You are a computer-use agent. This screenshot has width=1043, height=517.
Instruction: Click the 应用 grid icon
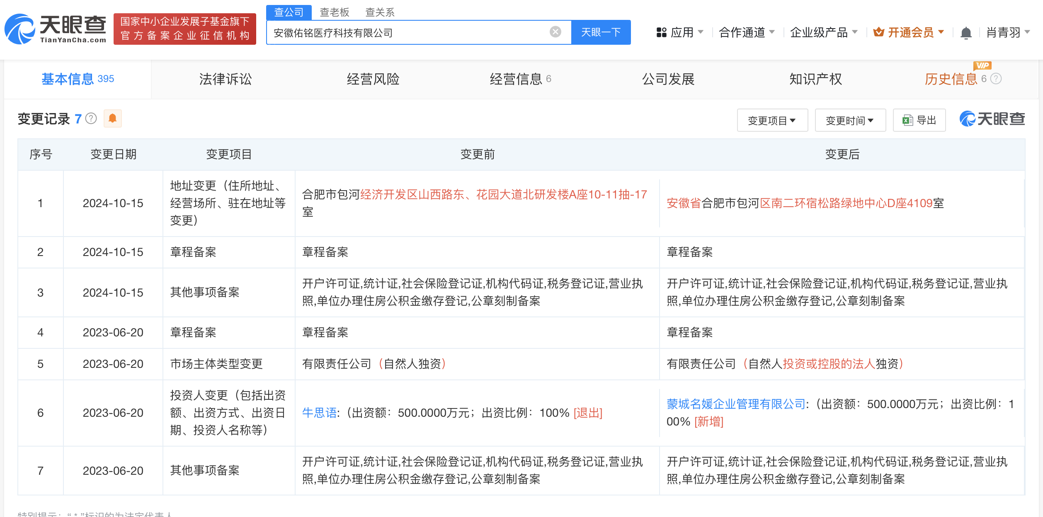coord(661,32)
